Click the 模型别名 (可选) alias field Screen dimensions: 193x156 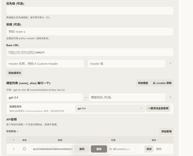127,97
